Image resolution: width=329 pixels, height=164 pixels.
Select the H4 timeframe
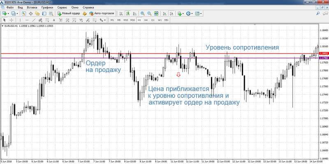click(146, 20)
